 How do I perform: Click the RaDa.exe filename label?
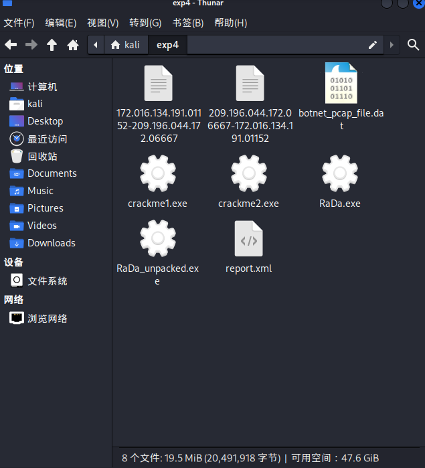(340, 204)
